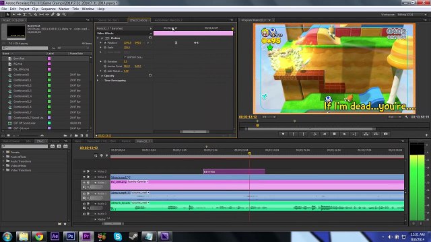Open the Program monitor button editor plus
The height and width of the screenshot is (242, 431).
tap(426, 135)
